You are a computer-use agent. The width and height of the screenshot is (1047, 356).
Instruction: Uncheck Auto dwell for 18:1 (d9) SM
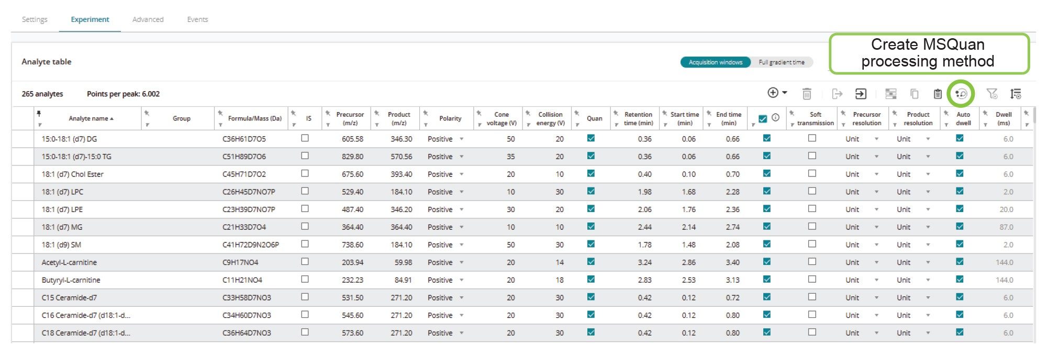point(960,244)
